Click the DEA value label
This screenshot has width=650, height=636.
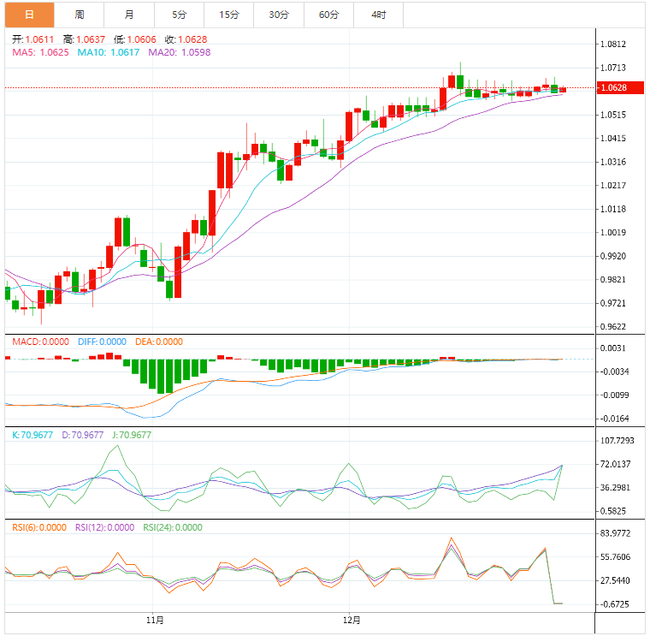point(159,342)
